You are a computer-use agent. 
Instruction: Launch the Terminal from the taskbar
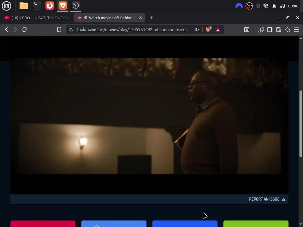[37, 6]
